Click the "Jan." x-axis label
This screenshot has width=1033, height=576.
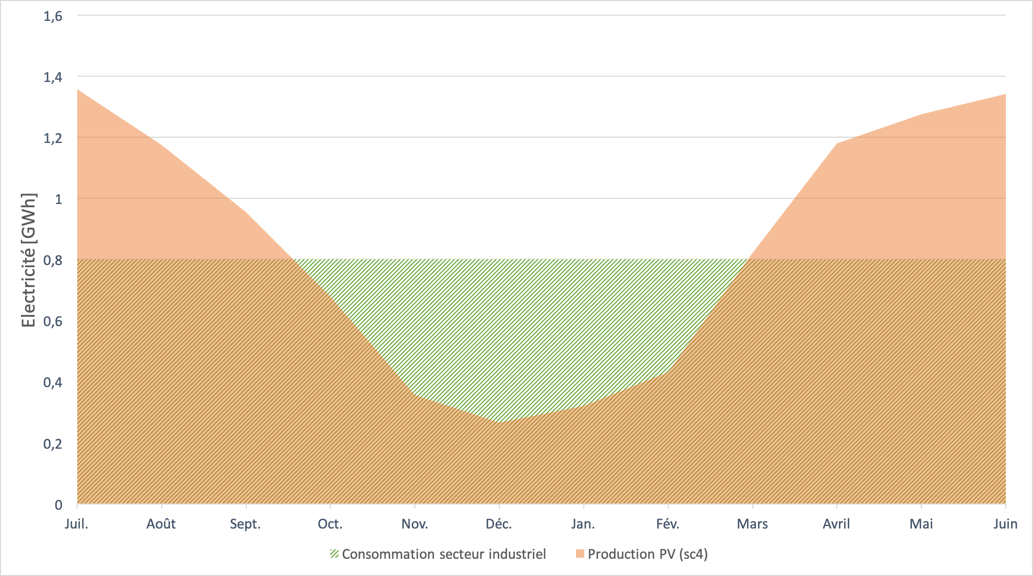(583, 524)
